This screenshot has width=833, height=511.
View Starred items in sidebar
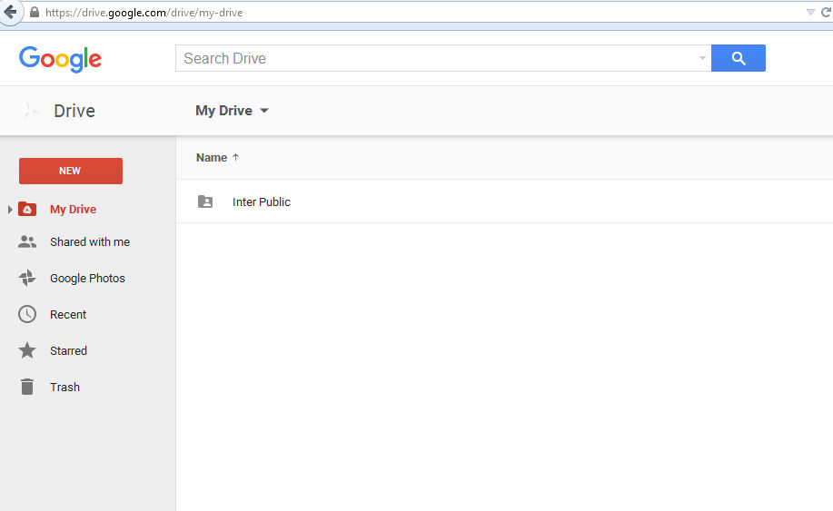[68, 351]
